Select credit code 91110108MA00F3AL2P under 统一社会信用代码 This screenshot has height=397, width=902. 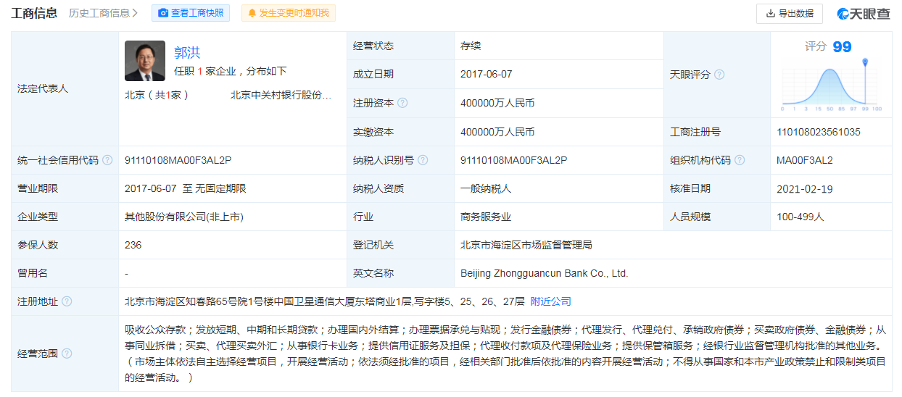pyautogui.click(x=178, y=160)
